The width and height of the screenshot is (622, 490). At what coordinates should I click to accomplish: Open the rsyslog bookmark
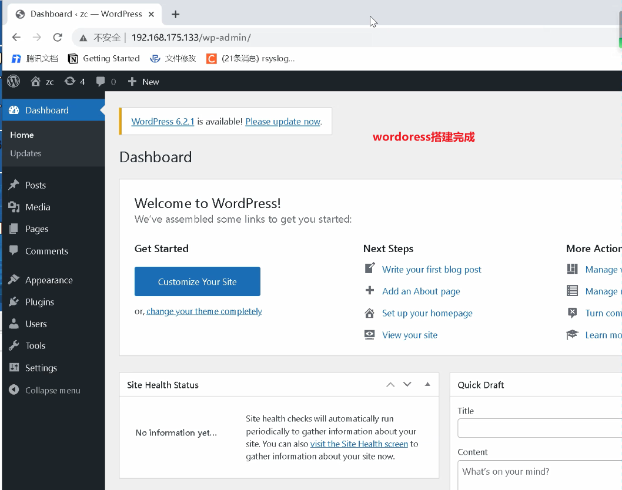(x=250, y=59)
